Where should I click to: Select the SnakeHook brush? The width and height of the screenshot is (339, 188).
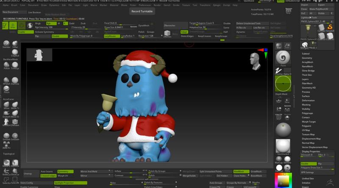[6, 113]
